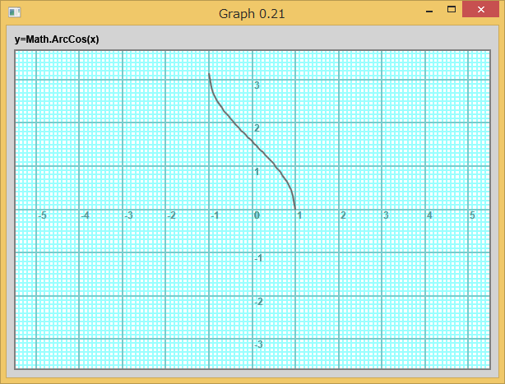
Task: Click the x-axis label 4
Action: (x=429, y=215)
